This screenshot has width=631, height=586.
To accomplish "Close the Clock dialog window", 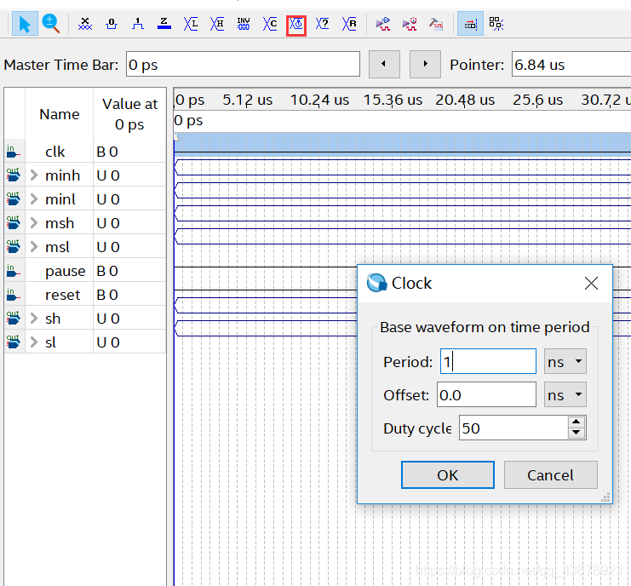I will point(591,283).
